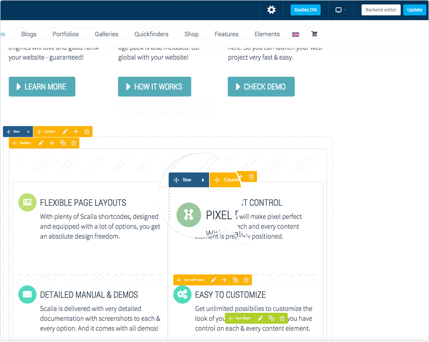Delete the Textbox element with trash icon
This screenshot has height=342, width=429.
coord(74,143)
